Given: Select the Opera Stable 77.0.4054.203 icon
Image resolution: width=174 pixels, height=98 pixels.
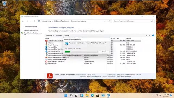Looking at the screenshot, I should coord(46,62).
